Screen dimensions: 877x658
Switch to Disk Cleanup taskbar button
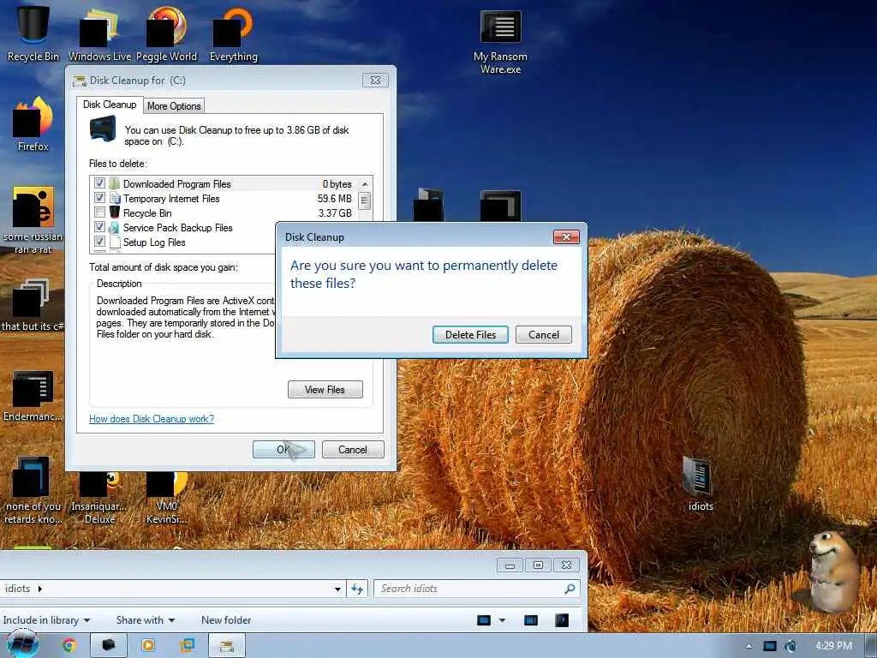click(226, 645)
